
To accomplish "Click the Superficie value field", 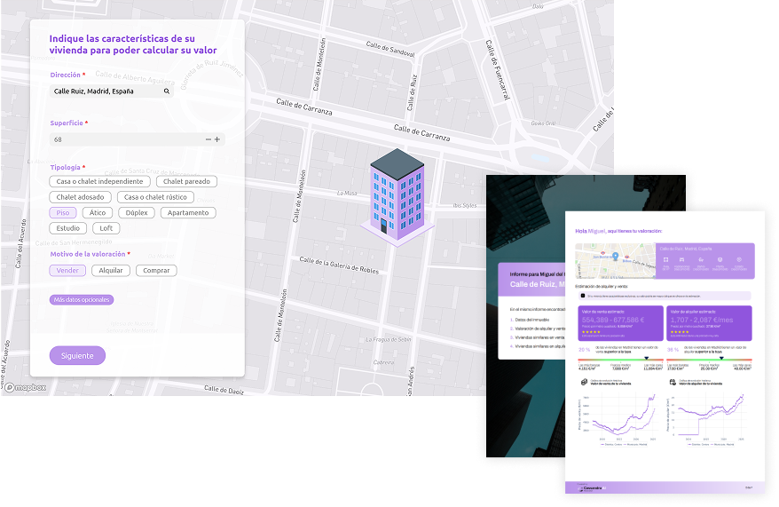I will (124, 139).
